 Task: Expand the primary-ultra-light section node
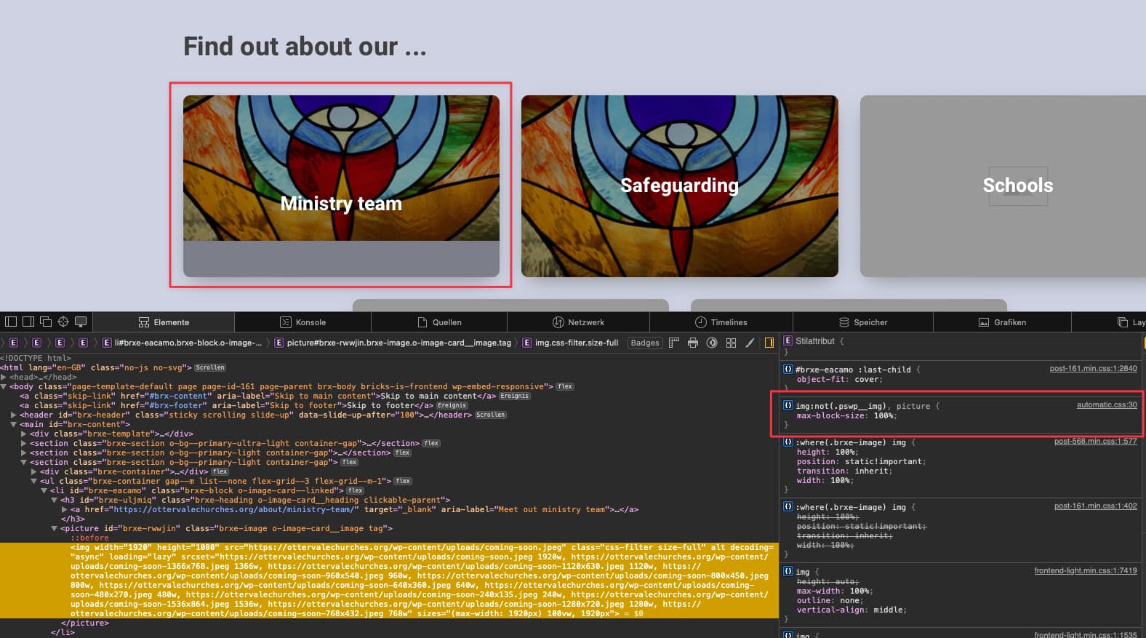[24, 443]
